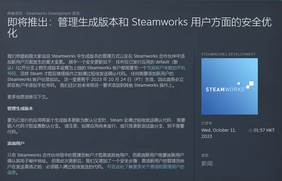The height and width of the screenshot is (181, 282).
Task: Click the 类型 label in sidebar
Action: [205, 155]
